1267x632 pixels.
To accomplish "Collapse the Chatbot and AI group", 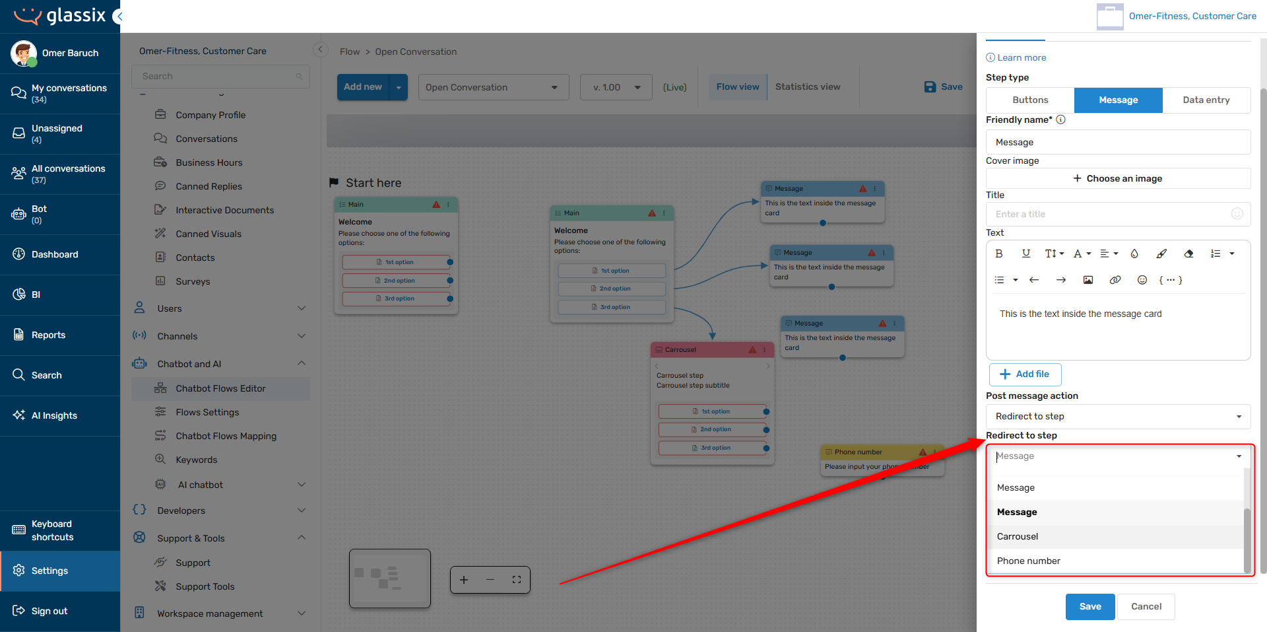I will [220, 364].
